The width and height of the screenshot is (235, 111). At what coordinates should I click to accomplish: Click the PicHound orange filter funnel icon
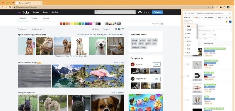point(227,22)
